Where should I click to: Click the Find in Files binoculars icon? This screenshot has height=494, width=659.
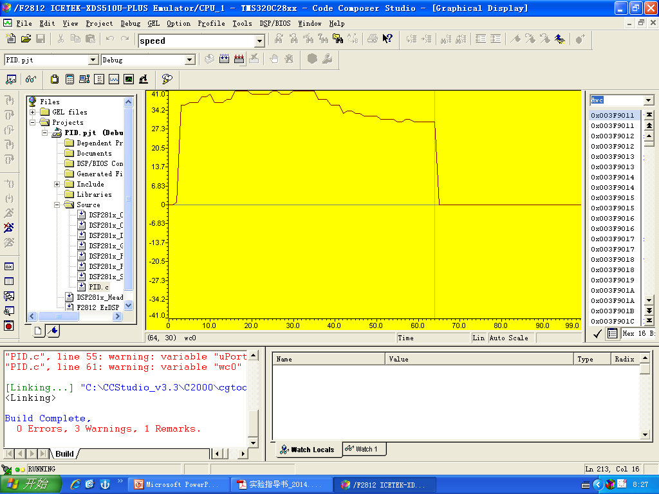(337, 39)
